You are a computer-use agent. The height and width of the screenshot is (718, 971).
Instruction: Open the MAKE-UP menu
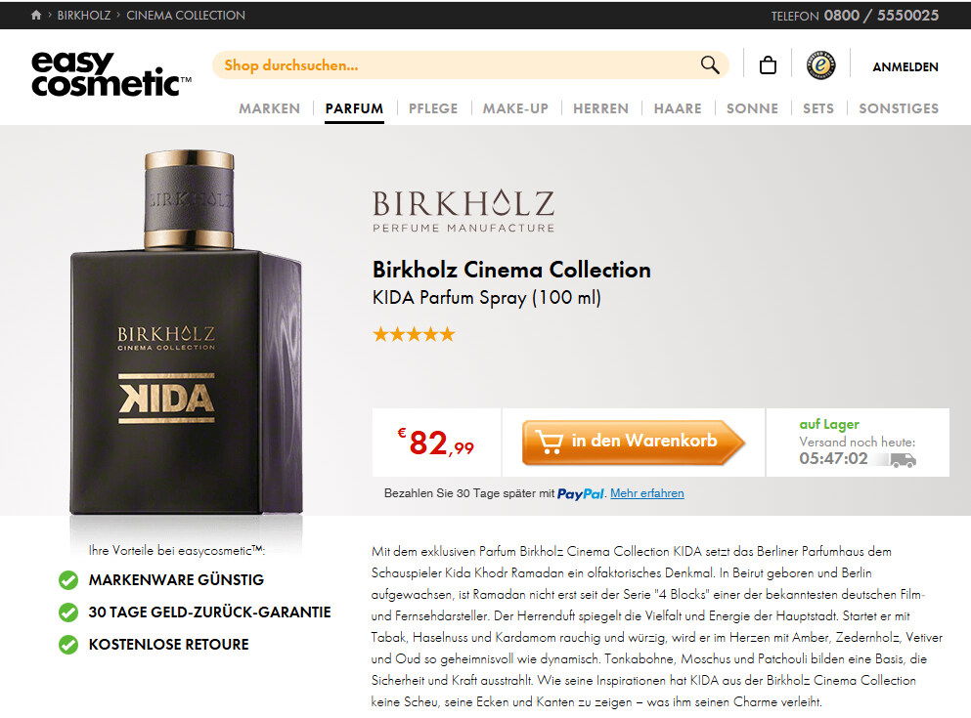click(515, 108)
